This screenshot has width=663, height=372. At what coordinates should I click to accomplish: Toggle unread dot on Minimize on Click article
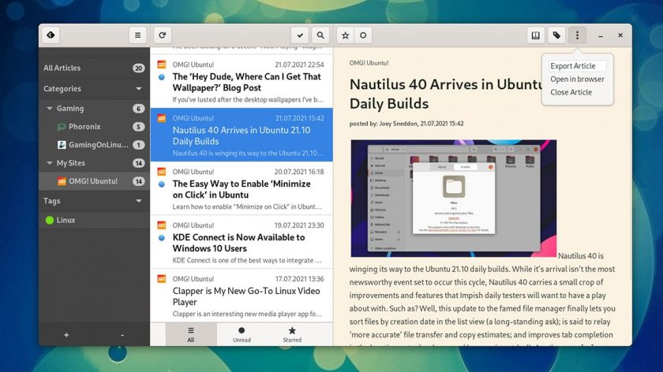click(x=162, y=184)
